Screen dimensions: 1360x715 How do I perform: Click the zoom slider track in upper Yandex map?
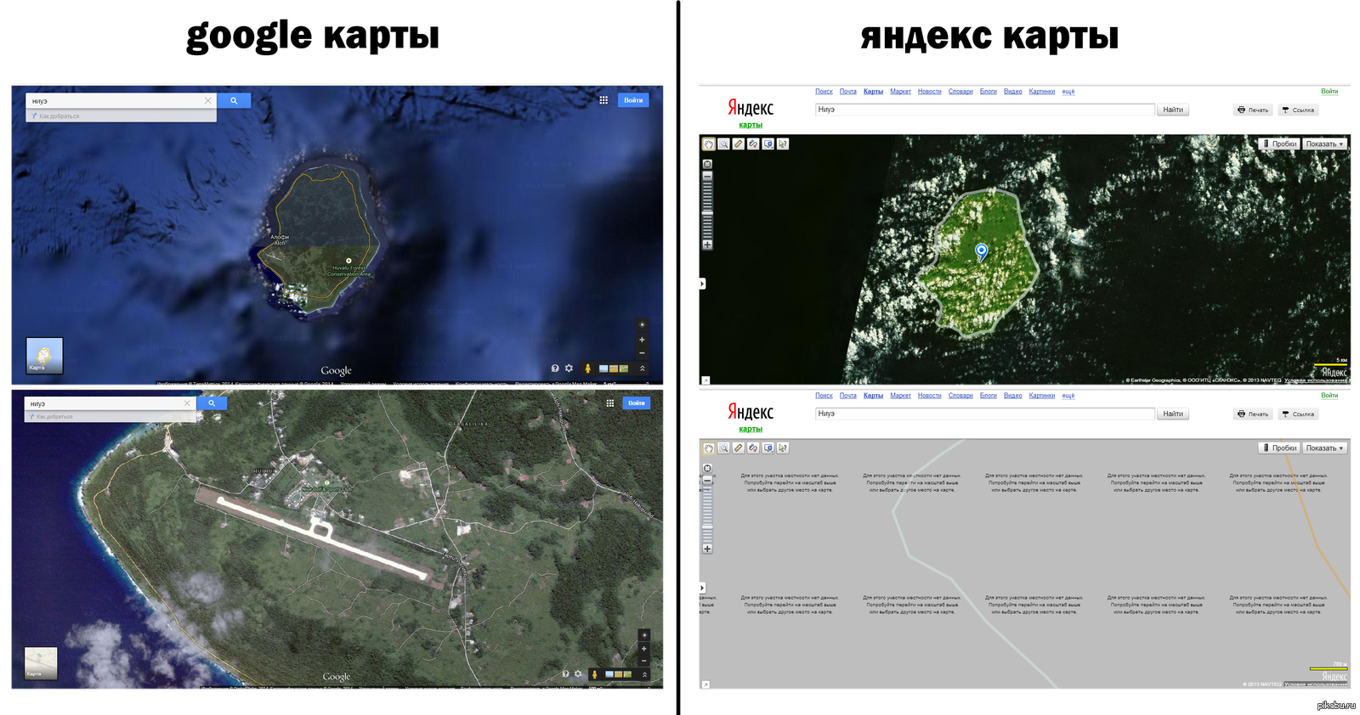pyautogui.click(x=707, y=211)
